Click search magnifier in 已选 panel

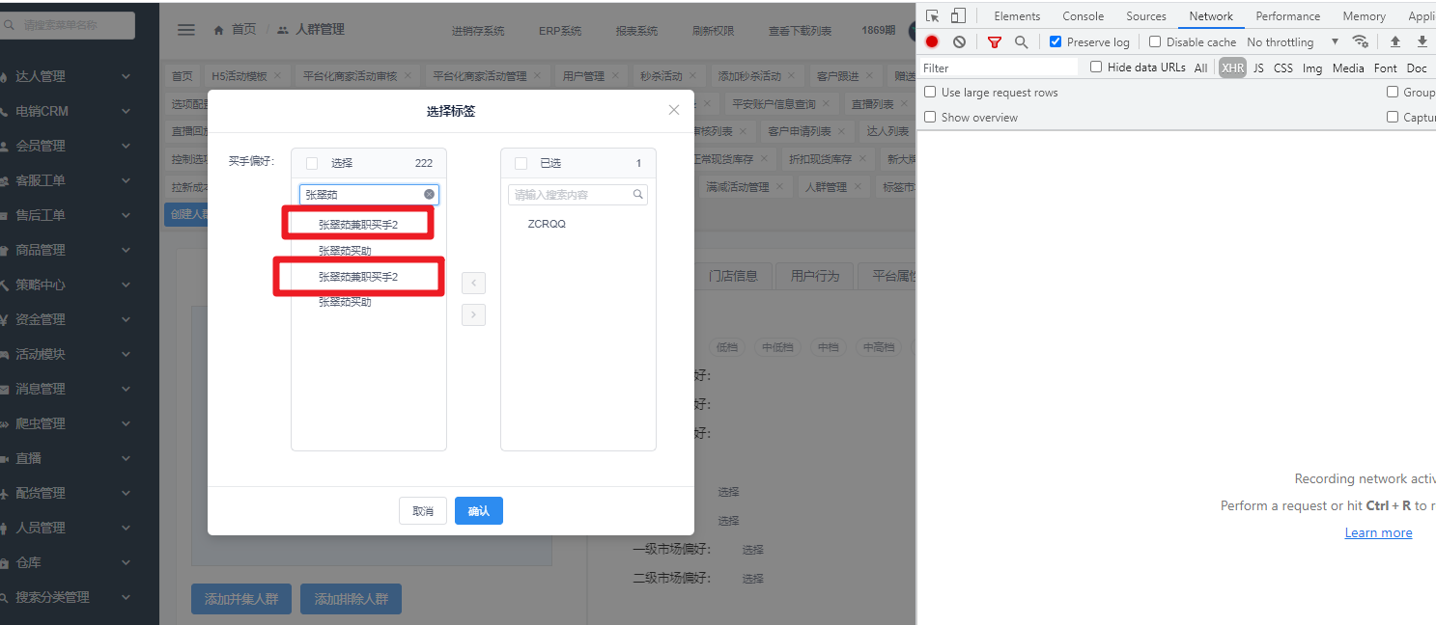coord(638,194)
